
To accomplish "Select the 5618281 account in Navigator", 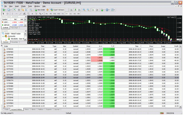I will (x=16, y=39).
